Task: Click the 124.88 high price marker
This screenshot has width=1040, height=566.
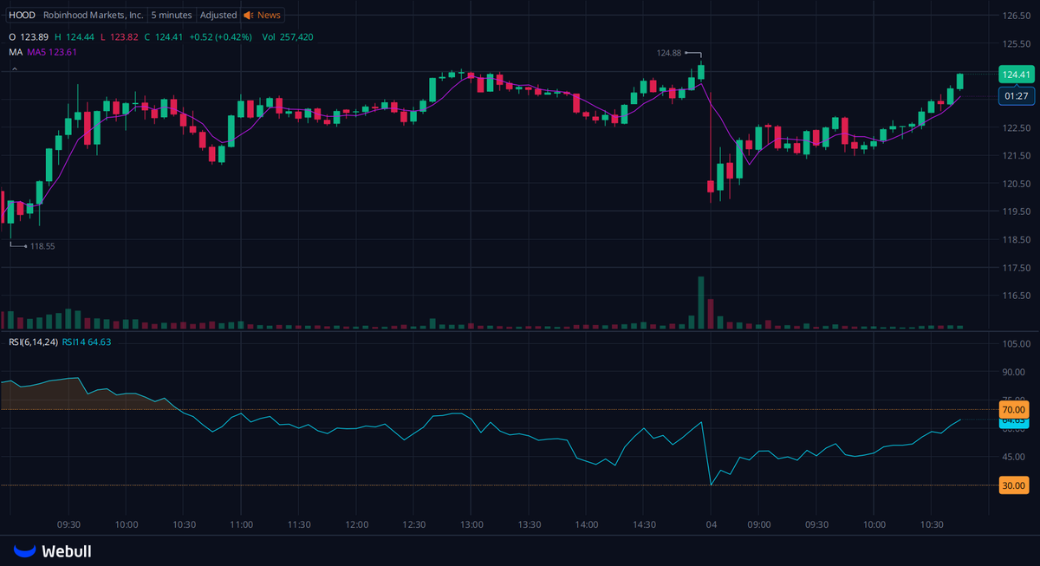Action: pos(669,53)
